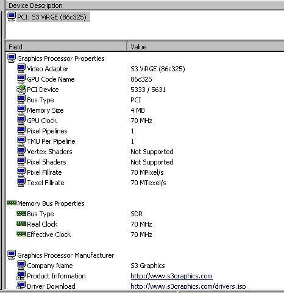The width and height of the screenshot is (284, 293).
Task: Open the s3graphics.com product information link
Action: (x=171, y=276)
